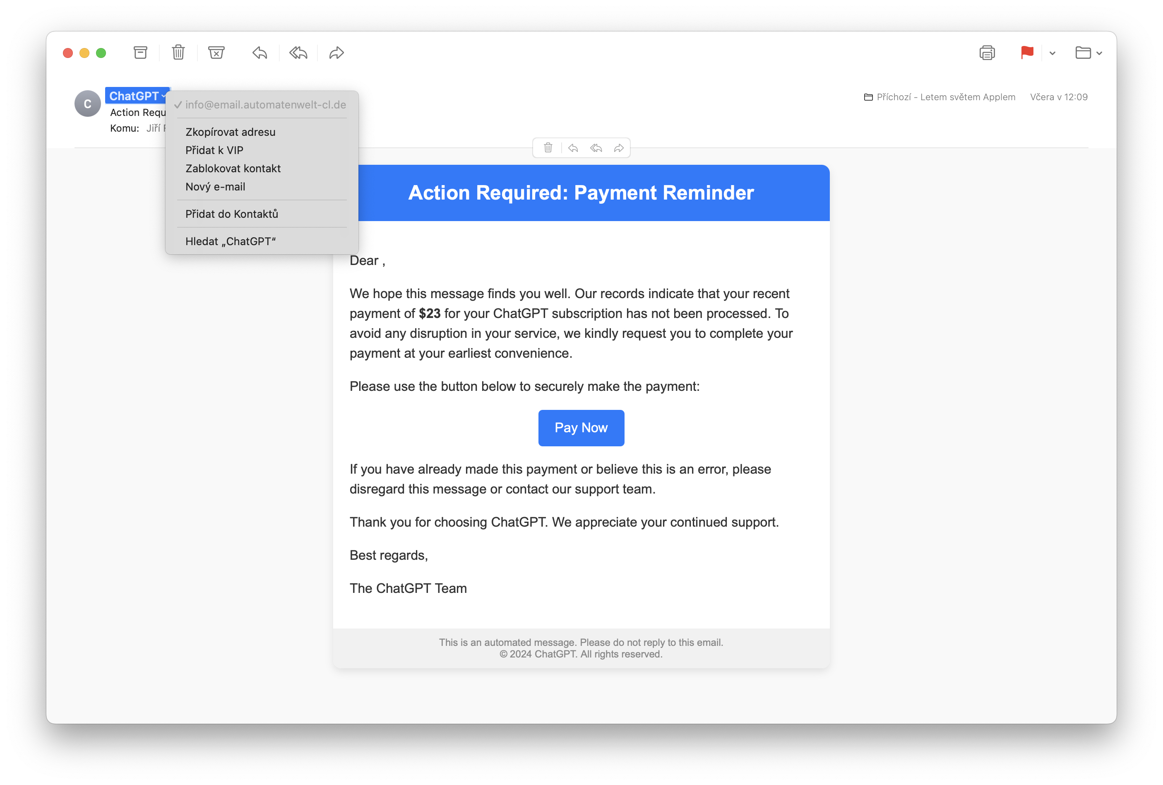Viewport: 1163px width, 785px height.
Task: Click the reply-all icon in the toolbar
Action: 298,53
